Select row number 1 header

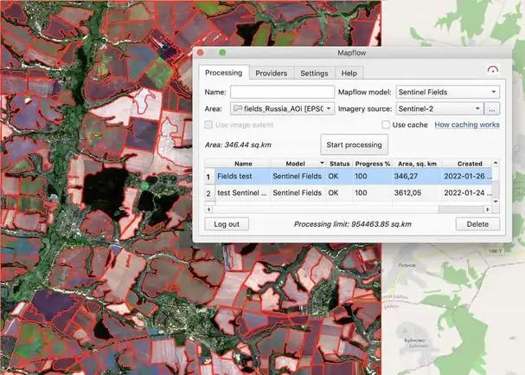[209, 177]
